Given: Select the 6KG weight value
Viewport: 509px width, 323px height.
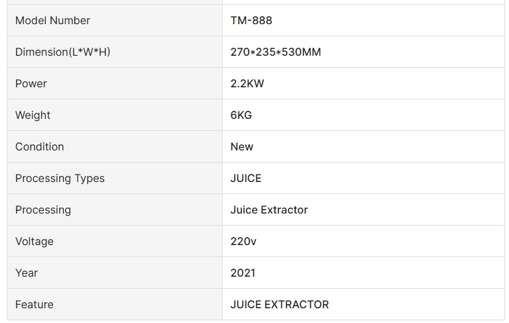Looking at the screenshot, I should click(x=241, y=115).
